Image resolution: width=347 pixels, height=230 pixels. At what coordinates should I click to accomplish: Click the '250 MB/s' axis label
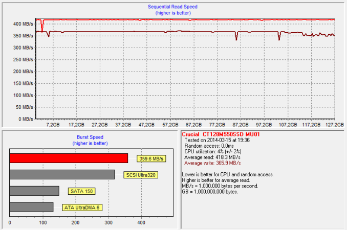pos(23,60)
